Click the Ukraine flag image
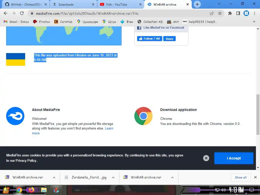This screenshot has height=195, width=260. [15, 59]
